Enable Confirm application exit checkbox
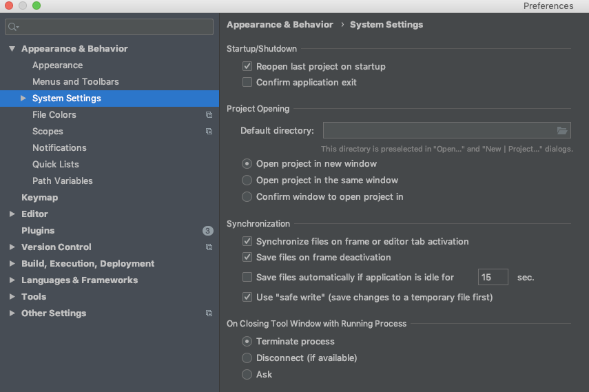 [x=247, y=83]
